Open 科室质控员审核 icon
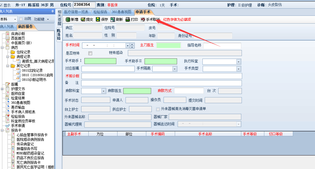315x169 pixels. [7, 121]
